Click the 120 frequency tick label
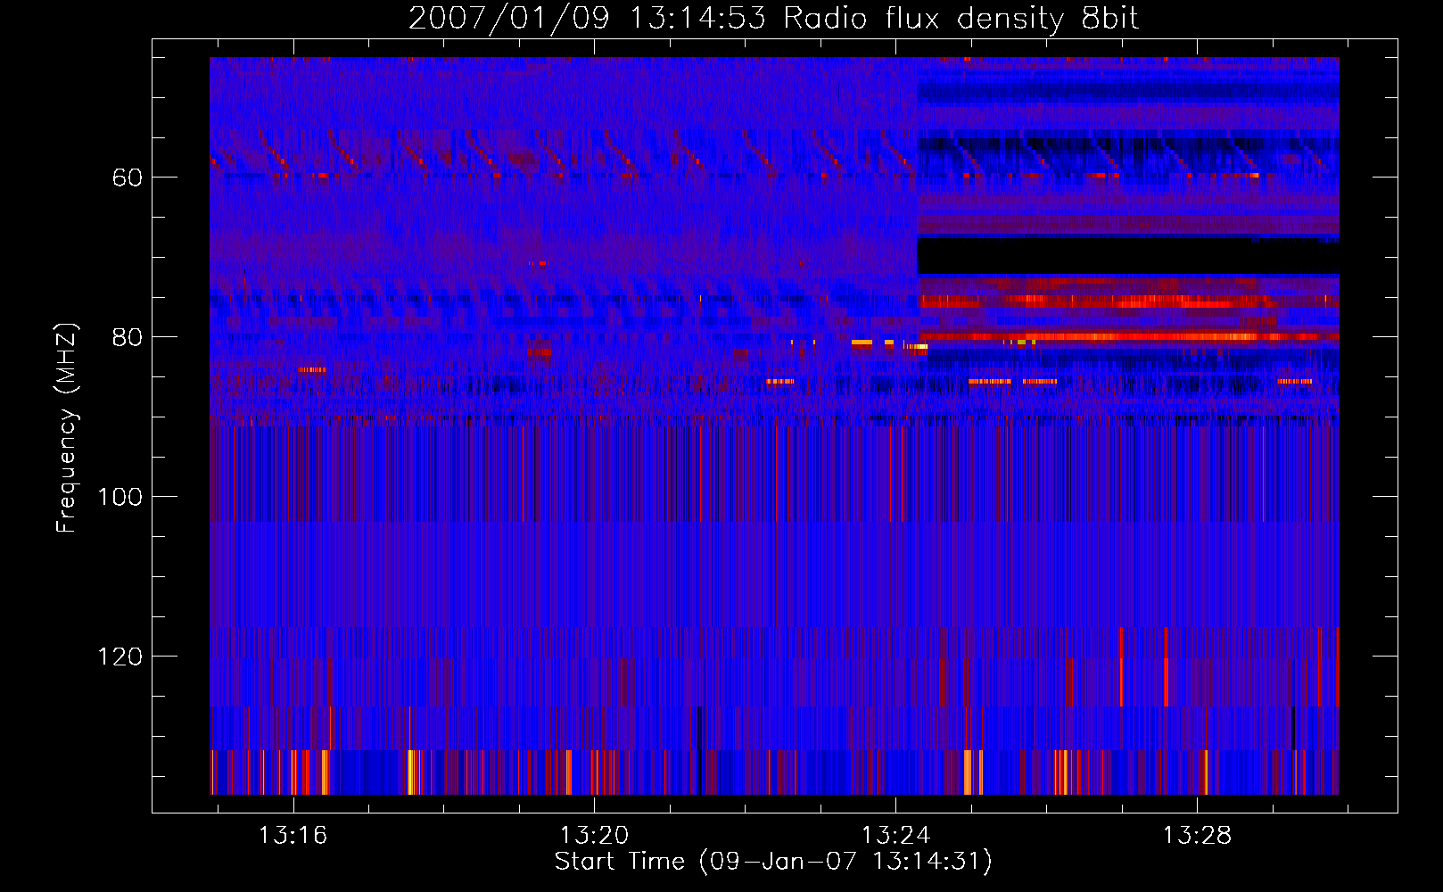The width and height of the screenshot is (1443, 892). click(x=120, y=657)
